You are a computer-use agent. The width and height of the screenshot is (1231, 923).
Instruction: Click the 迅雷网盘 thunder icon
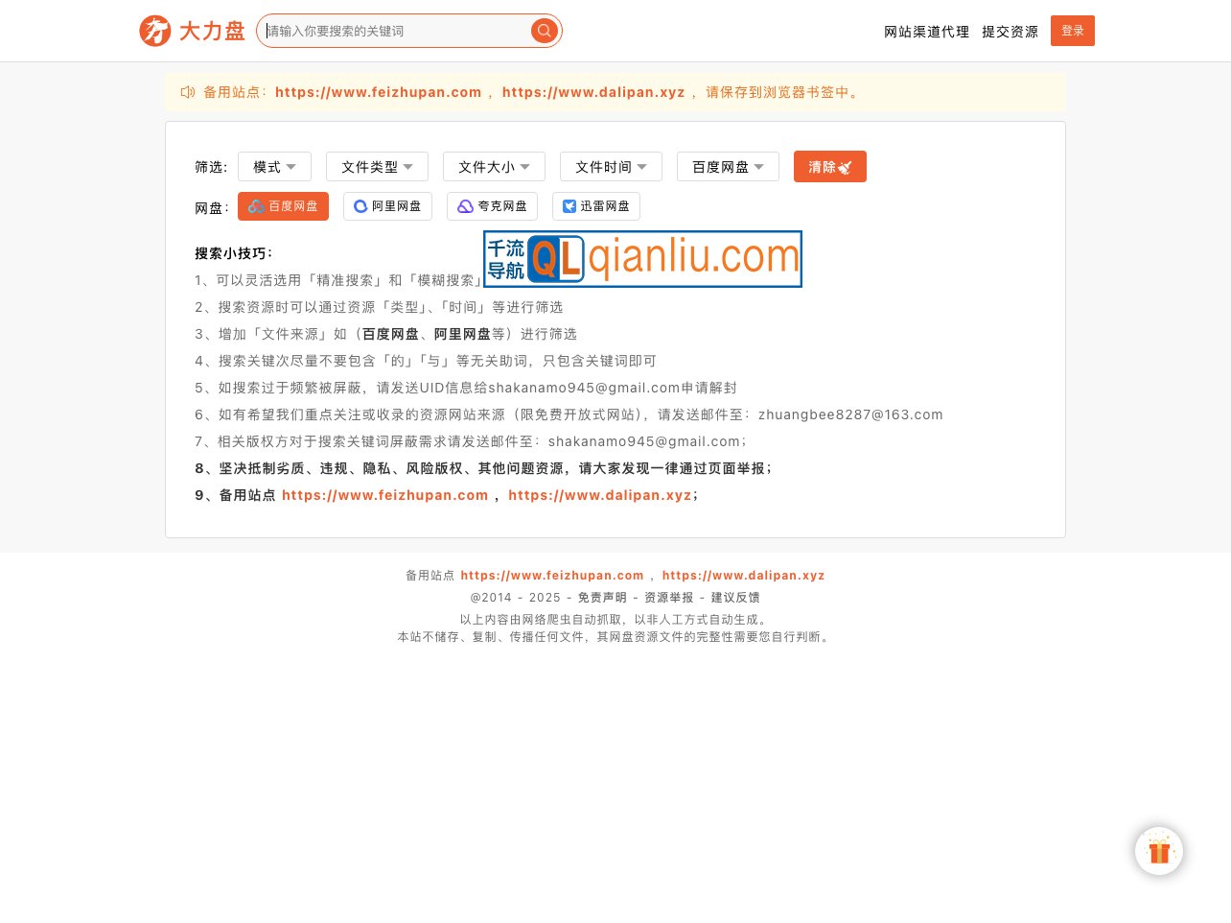tap(569, 205)
